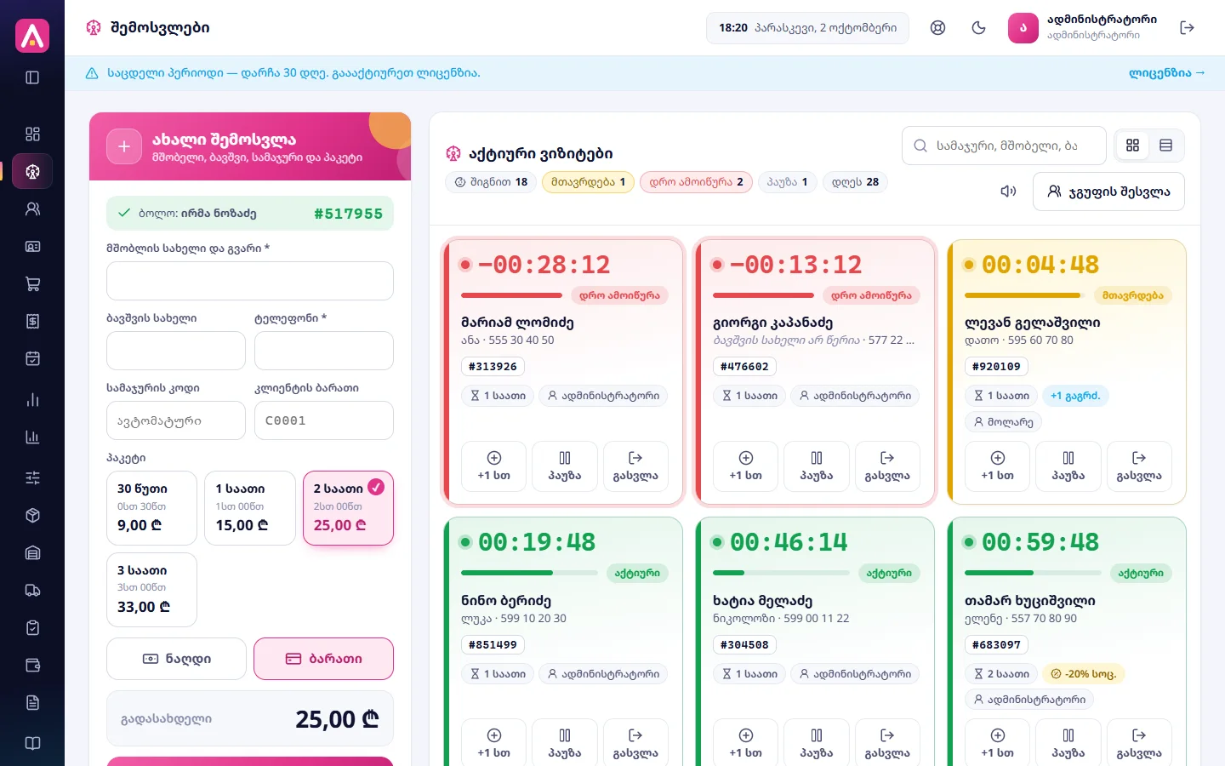Click the ტელეფონი phone input field
Screen dimensions: 1225x766
click(324, 351)
